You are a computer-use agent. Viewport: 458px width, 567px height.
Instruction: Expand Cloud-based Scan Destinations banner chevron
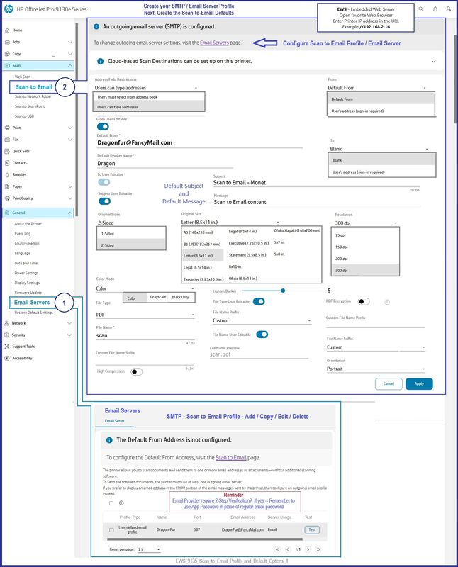point(433,61)
